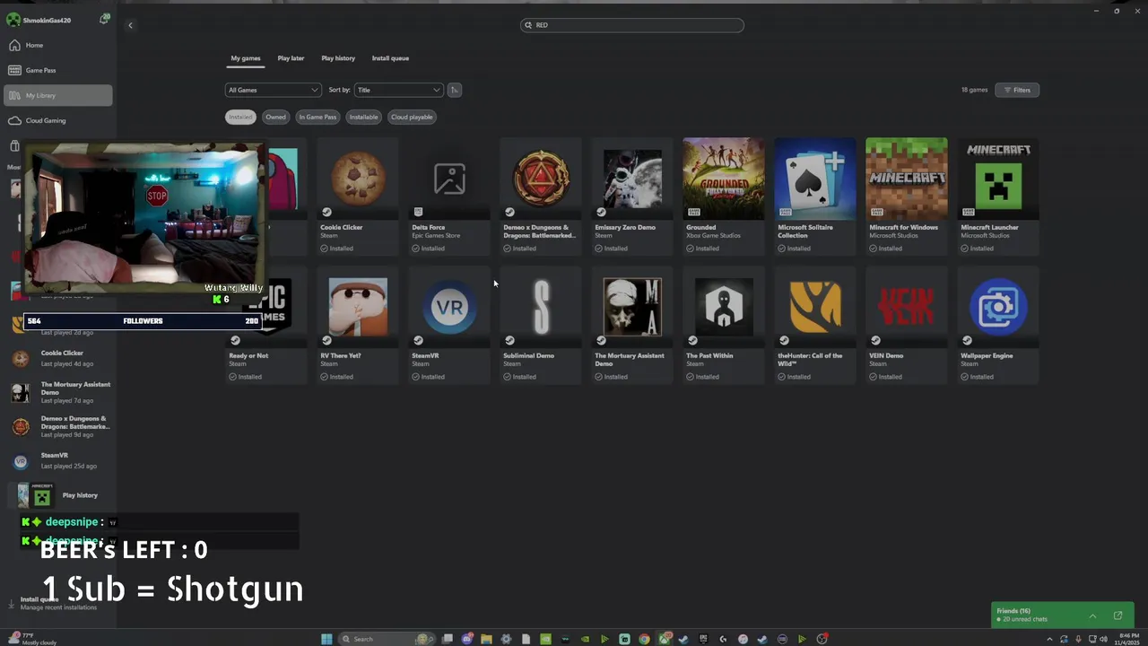Pop out the friends chat window
The width and height of the screenshot is (1148, 646).
pos(1118,615)
